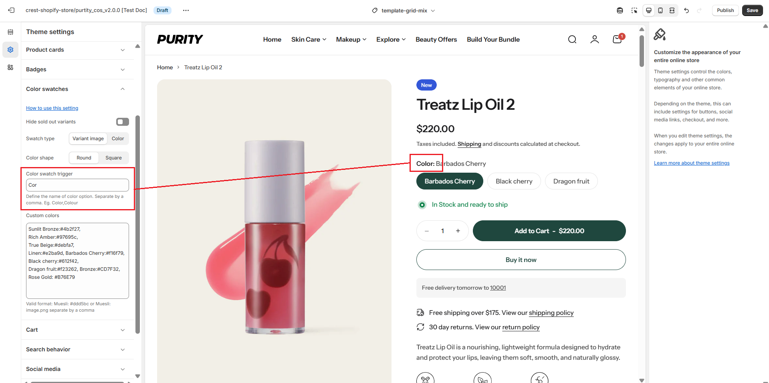Viewport: 769px width, 383px height.
Task: Open the shopping cart icon
Action: 617,39
